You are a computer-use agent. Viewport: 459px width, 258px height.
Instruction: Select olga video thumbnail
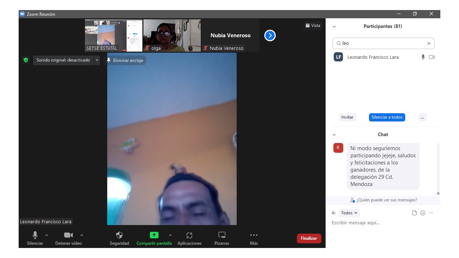[x=172, y=35]
